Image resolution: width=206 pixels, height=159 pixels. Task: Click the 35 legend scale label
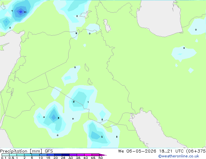[78, 158]
